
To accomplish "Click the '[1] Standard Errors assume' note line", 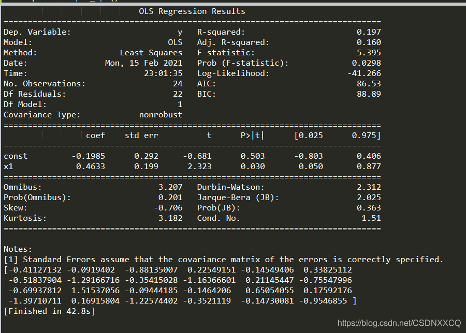I will click(223, 260).
